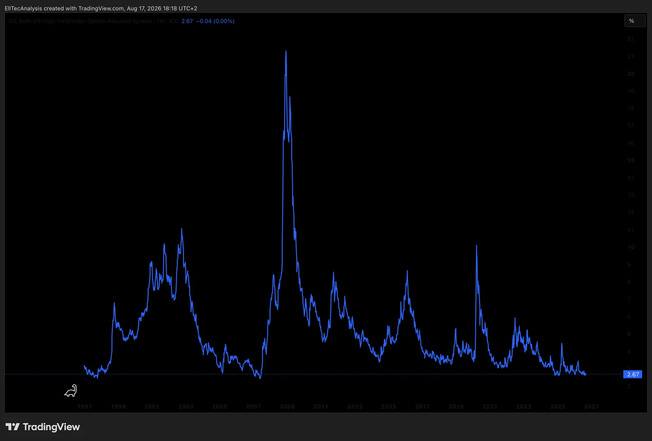This screenshot has height=441, width=652.
Task: Click the % unit button on price scale
Action: point(634,21)
